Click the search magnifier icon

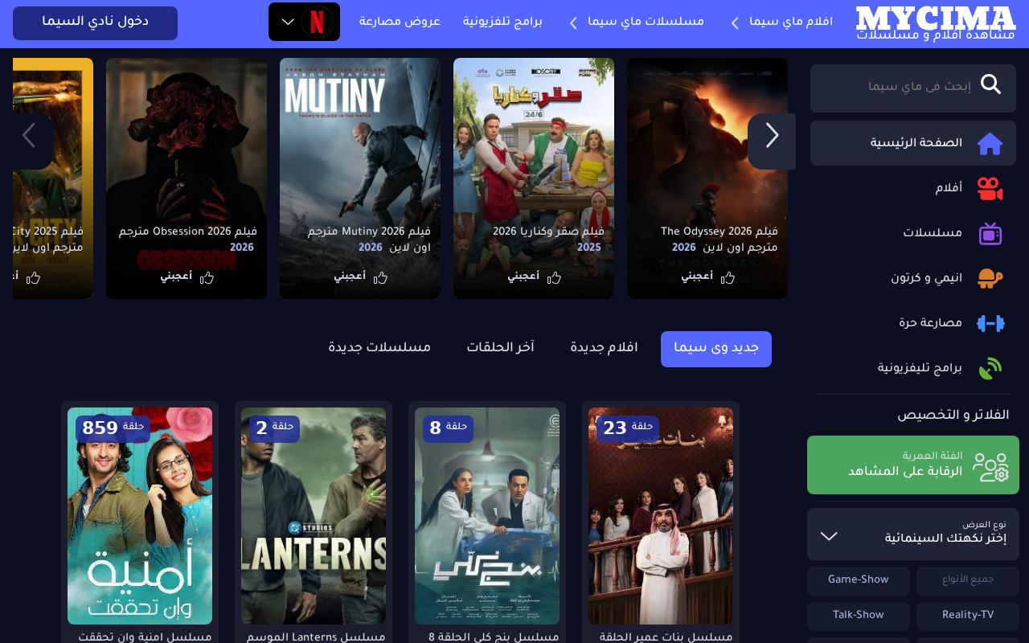pyautogui.click(x=991, y=84)
